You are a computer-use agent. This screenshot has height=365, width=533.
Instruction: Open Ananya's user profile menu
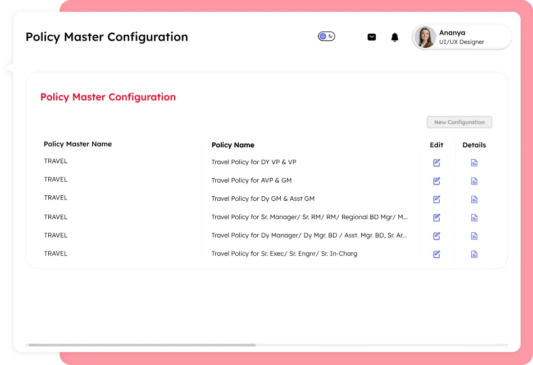coord(462,37)
